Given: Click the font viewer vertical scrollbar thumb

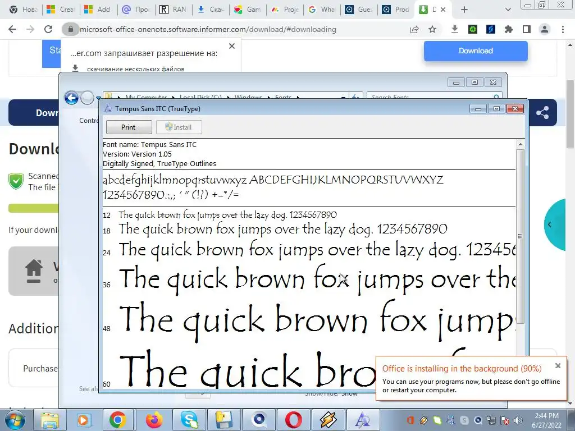Looking at the screenshot, I should click(x=520, y=236).
